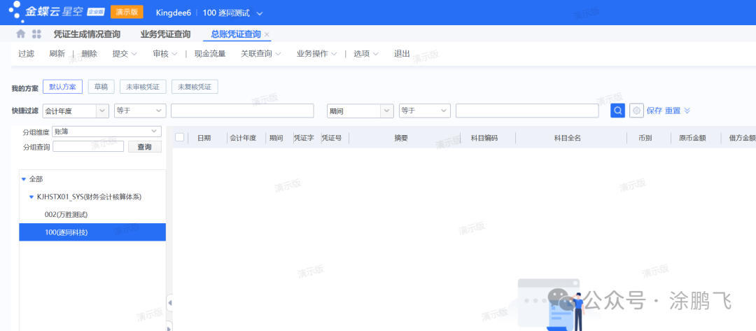The height and width of the screenshot is (331, 756).
Task: Click the 保存 link
Action: [x=654, y=111]
